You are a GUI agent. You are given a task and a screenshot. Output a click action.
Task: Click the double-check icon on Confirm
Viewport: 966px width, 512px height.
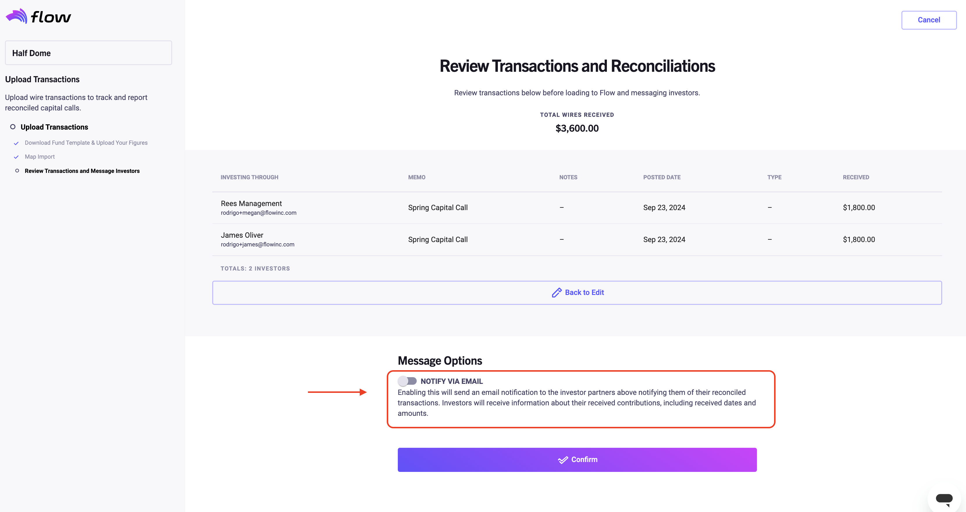tap(563, 460)
